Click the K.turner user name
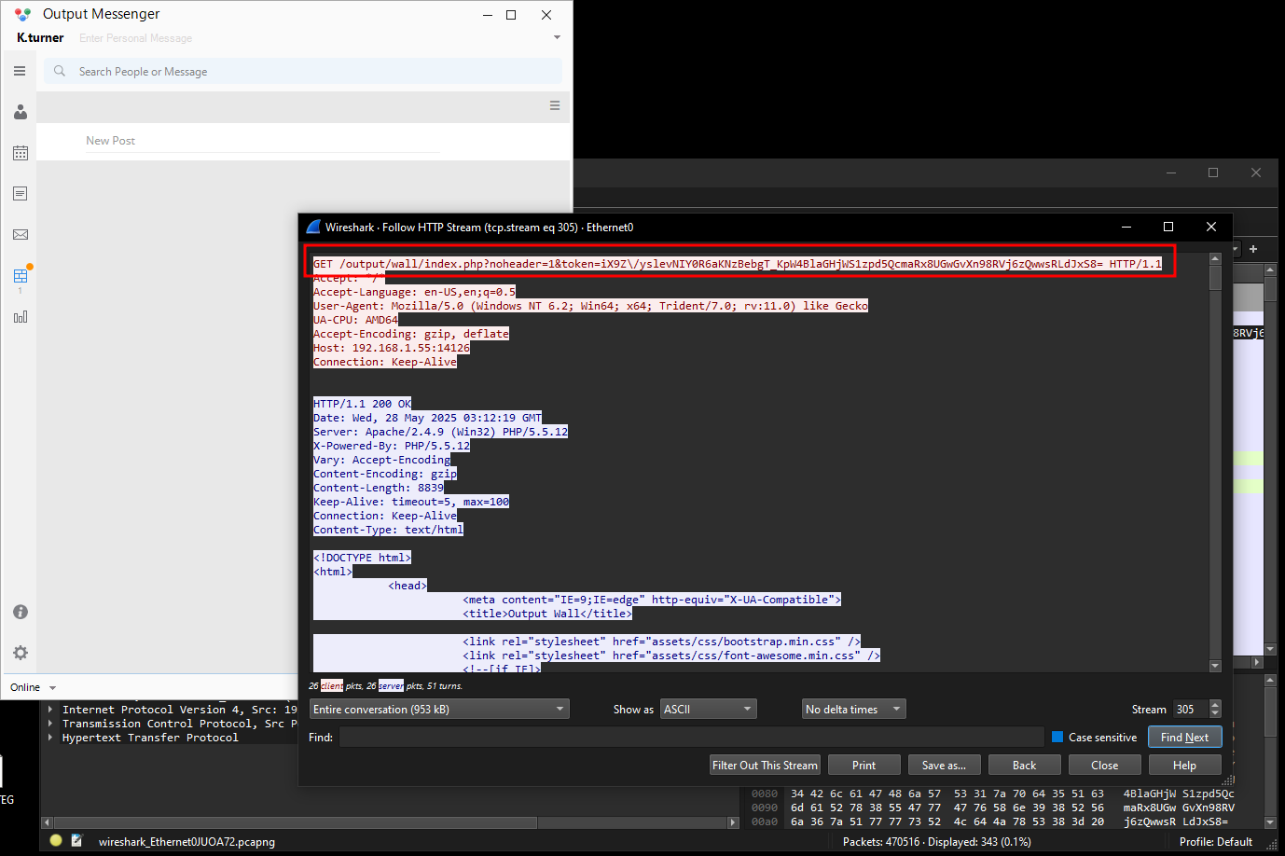 (x=40, y=38)
